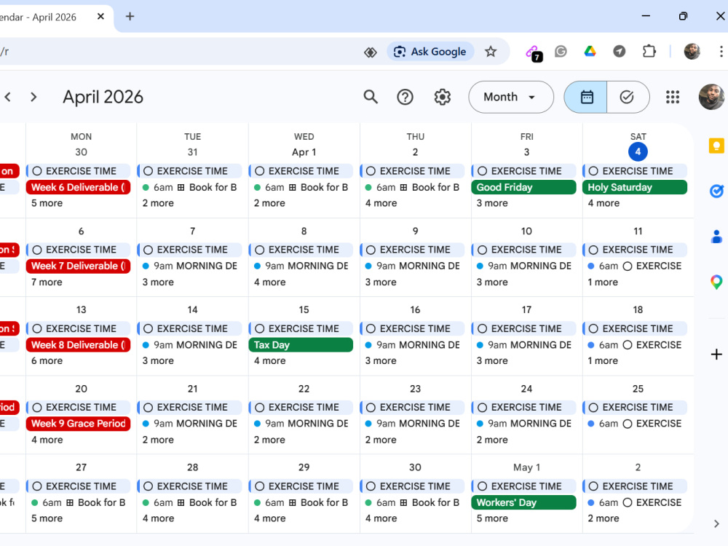
Task: Go to the previous month arrow
Action: pyautogui.click(x=8, y=97)
